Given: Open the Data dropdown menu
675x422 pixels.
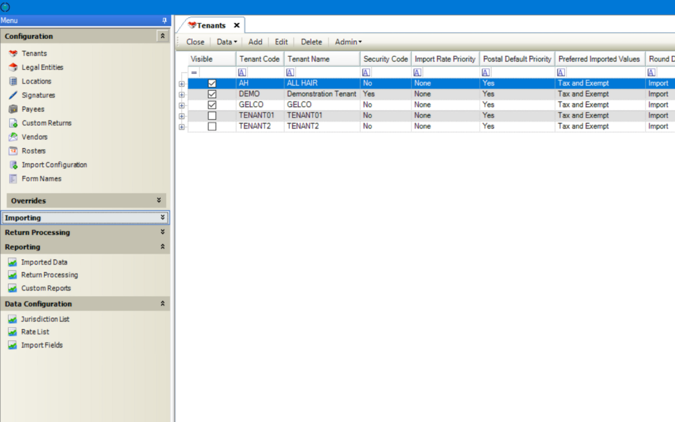Looking at the screenshot, I should pyautogui.click(x=226, y=41).
